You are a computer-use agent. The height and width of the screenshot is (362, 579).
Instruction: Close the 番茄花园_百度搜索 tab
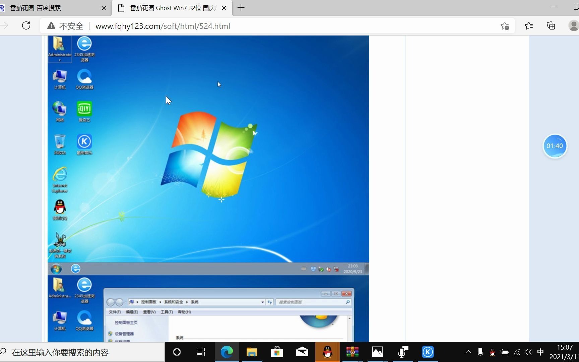[104, 8]
